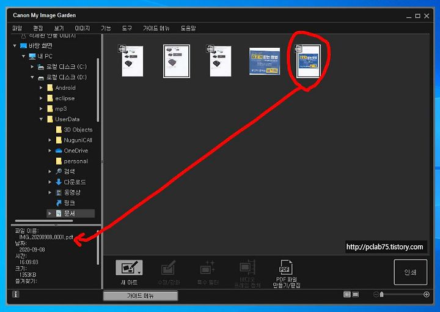Select the NuguniCAll folder
Viewport: 440px width, 312px height.
pos(74,140)
